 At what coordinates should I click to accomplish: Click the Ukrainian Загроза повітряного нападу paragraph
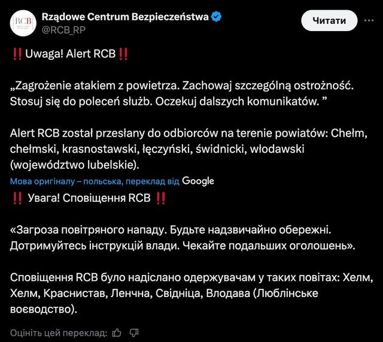click(x=180, y=238)
